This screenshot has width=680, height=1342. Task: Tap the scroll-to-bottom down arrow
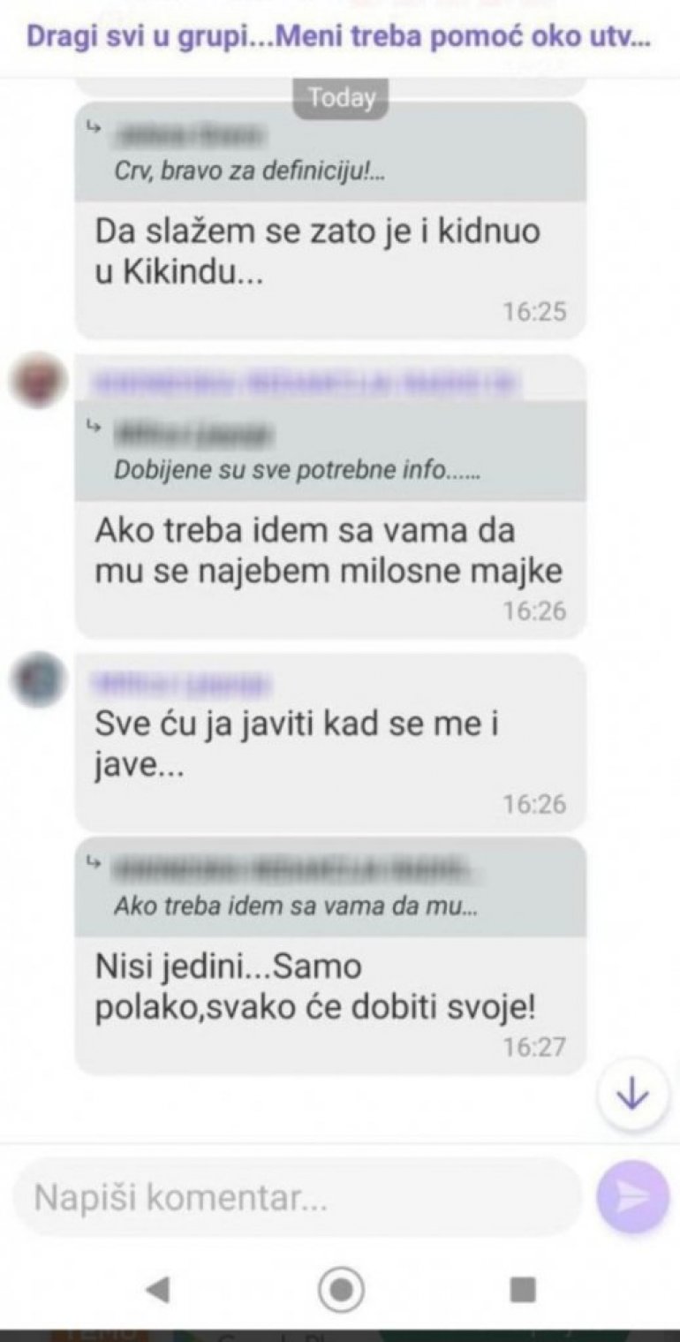click(x=631, y=1096)
